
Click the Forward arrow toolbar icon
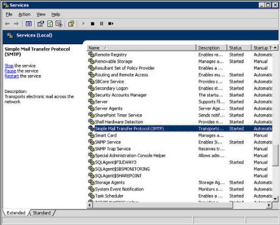click(17, 24)
